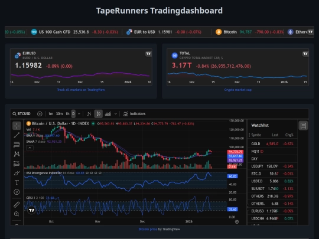Switch chart to bars style
This screenshot has height=239, width=319.
coord(89,114)
